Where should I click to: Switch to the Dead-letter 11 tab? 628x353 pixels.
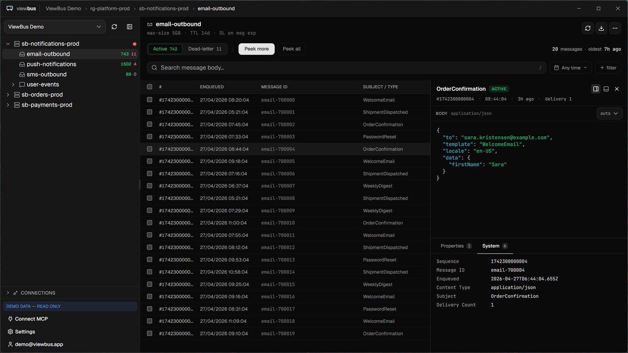205,49
